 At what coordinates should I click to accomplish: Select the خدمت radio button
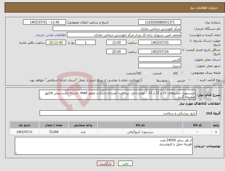(x=166, y=73)
